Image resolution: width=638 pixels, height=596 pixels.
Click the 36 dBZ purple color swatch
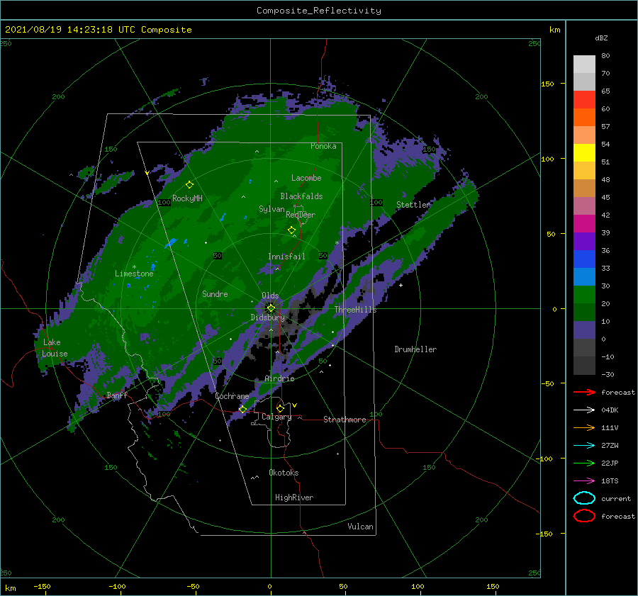pyautogui.click(x=584, y=241)
